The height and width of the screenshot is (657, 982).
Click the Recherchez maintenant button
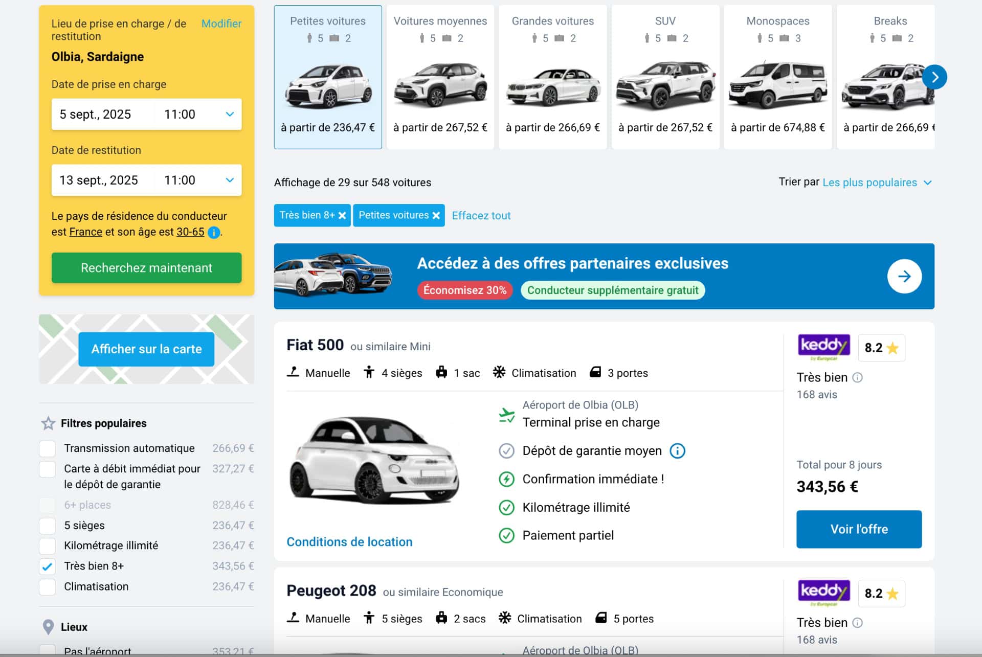tap(146, 267)
